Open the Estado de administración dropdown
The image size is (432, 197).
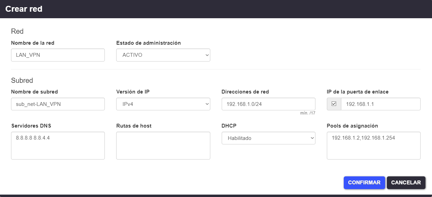(x=163, y=55)
